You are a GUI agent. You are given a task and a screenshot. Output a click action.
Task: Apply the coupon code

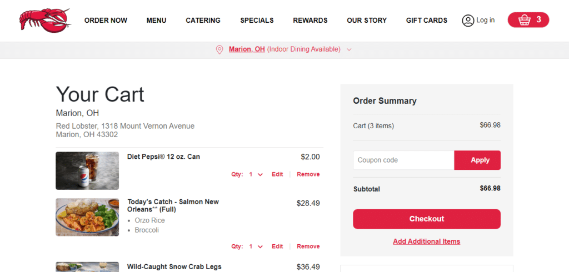pos(477,160)
